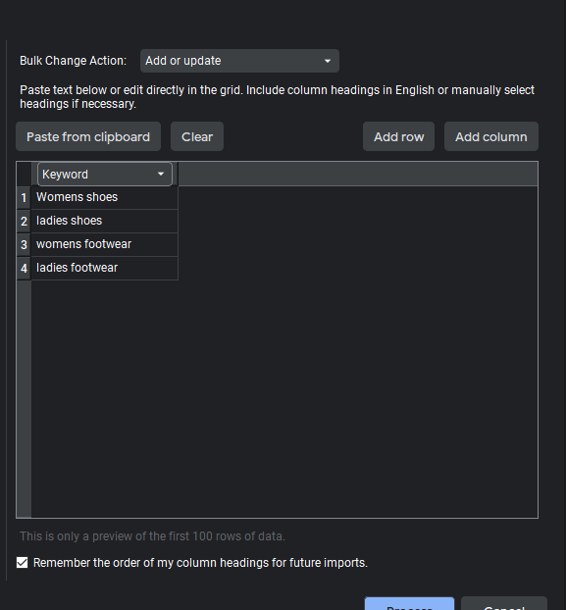This screenshot has height=610, width=566.
Task: Click the blank grid area below row 4
Action: click(x=284, y=399)
